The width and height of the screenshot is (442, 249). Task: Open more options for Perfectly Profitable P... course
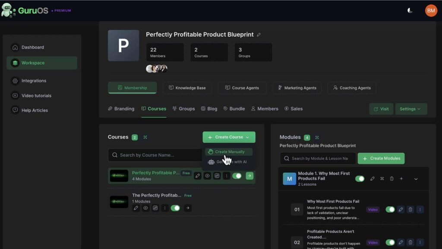pos(226,176)
